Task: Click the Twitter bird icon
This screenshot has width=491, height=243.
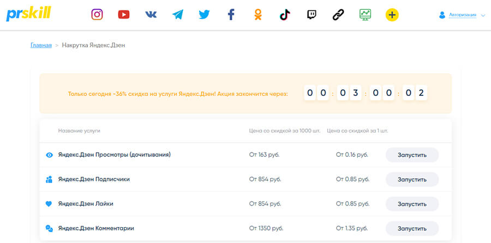Action: click(x=204, y=15)
